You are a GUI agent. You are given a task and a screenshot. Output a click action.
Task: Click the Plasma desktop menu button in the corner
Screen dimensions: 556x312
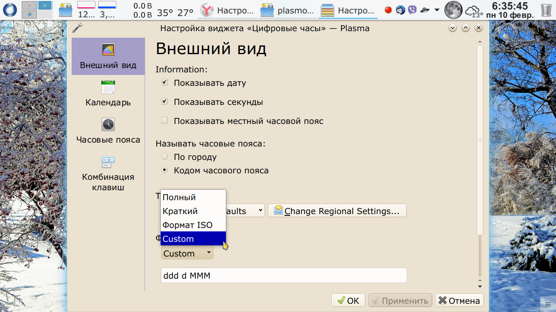point(548,303)
